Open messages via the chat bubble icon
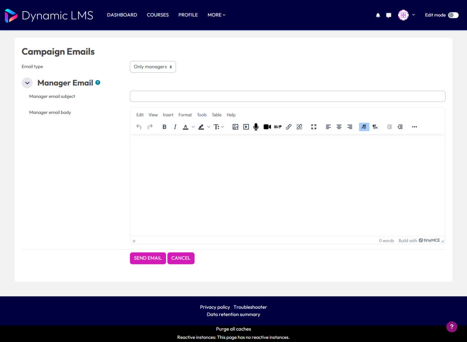This screenshot has height=342, width=467. [389, 15]
